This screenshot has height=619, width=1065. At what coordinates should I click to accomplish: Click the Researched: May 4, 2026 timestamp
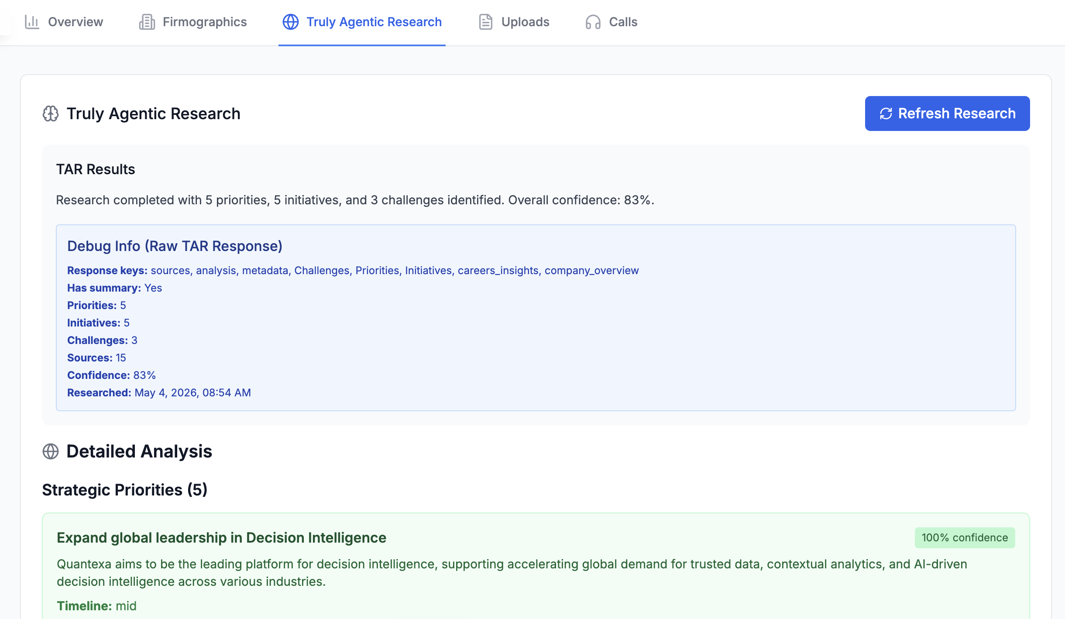(x=159, y=393)
